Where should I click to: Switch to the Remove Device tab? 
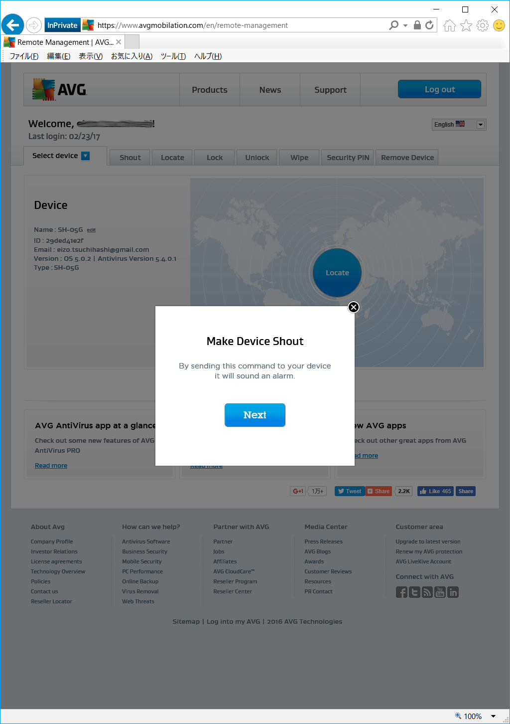(407, 158)
